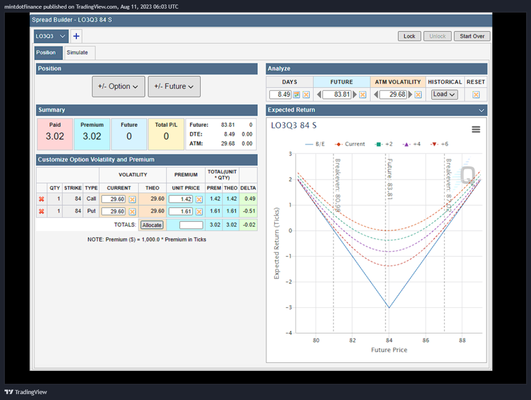531x400 pixels.
Task: Click the Days input field
Action: 280,95
